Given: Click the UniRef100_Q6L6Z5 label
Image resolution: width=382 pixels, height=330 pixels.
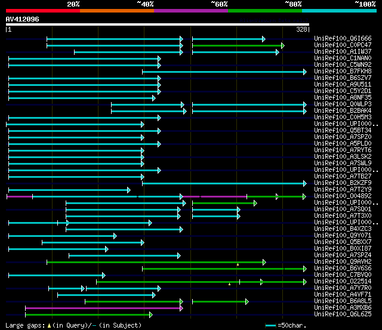Looking at the screenshot, I should point(343,314).
